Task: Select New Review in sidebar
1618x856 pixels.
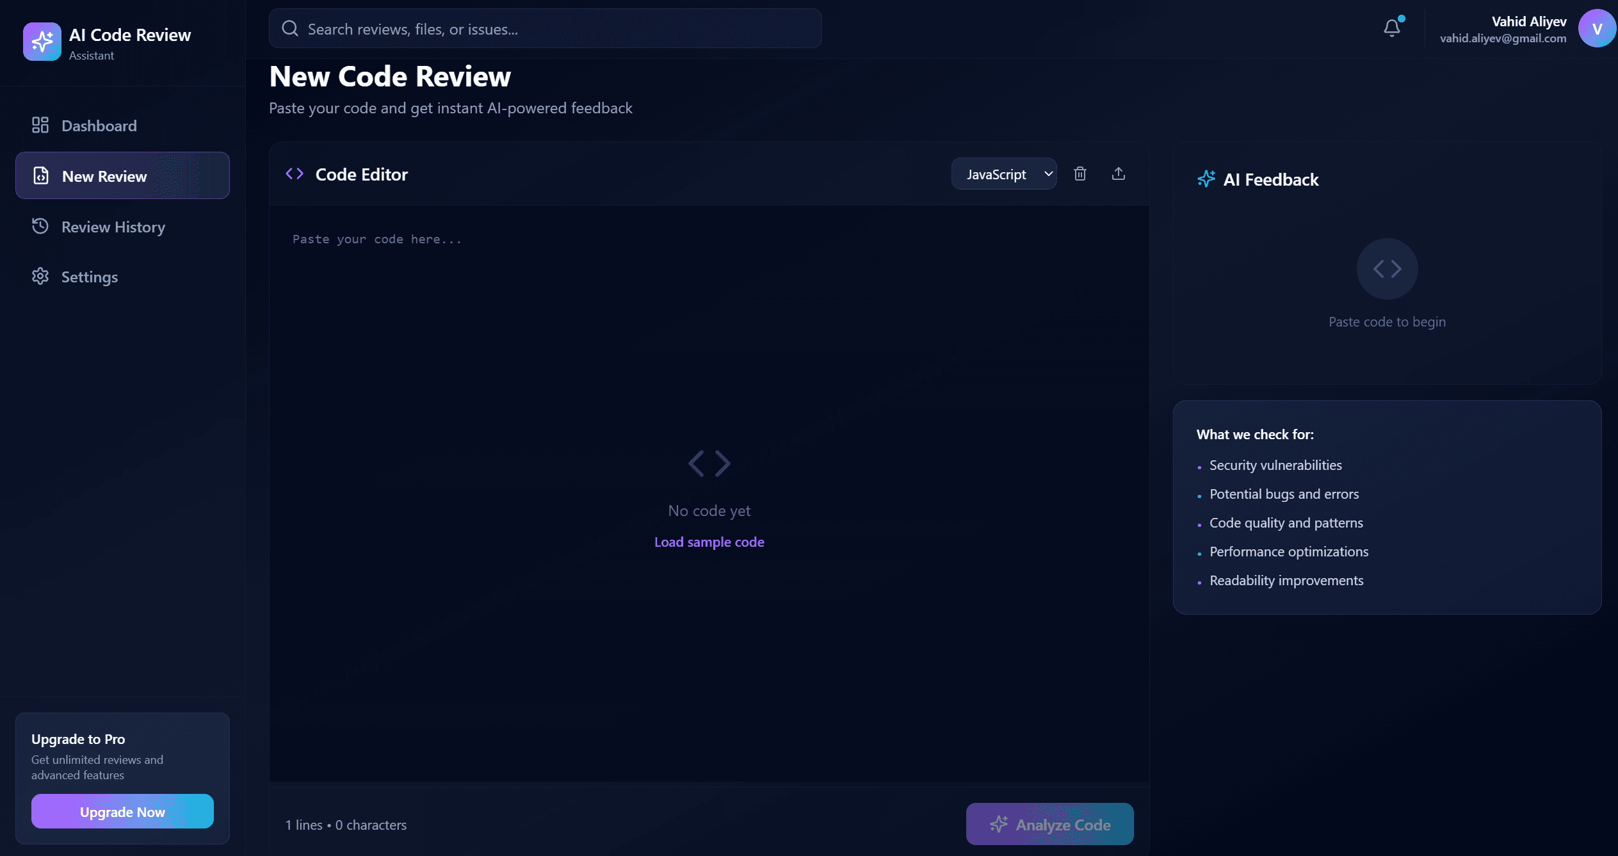Action: (x=122, y=175)
